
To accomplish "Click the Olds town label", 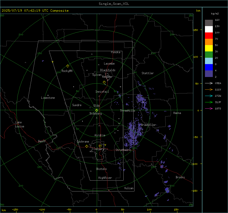I will coord(97,106).
